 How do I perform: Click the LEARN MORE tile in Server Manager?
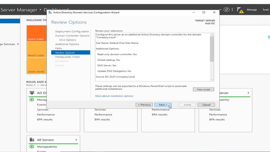(37, 66)
